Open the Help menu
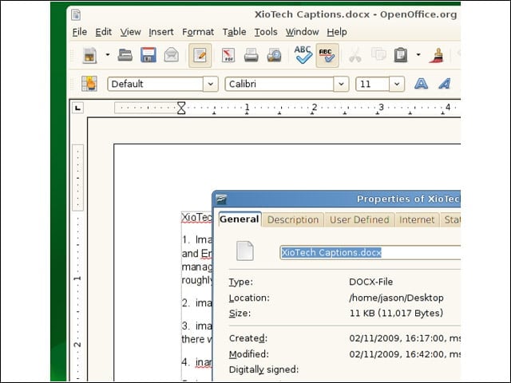Image resolution: width=511 pixels, height=383 pixels. pos(337,32)
